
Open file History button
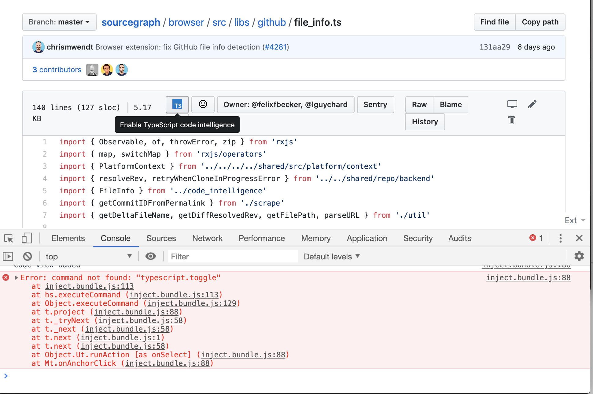pos(425,122)
